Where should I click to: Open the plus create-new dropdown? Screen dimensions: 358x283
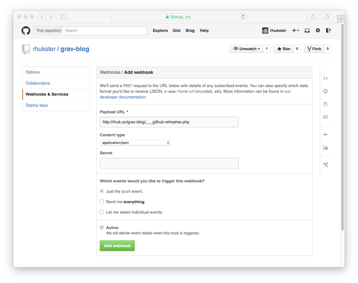pos(296,30)
